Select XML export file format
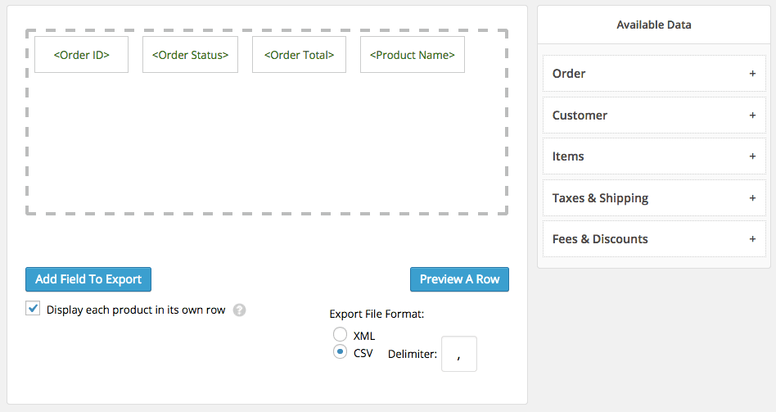Viewport: 776px width, 412px height. pos(340,335)
